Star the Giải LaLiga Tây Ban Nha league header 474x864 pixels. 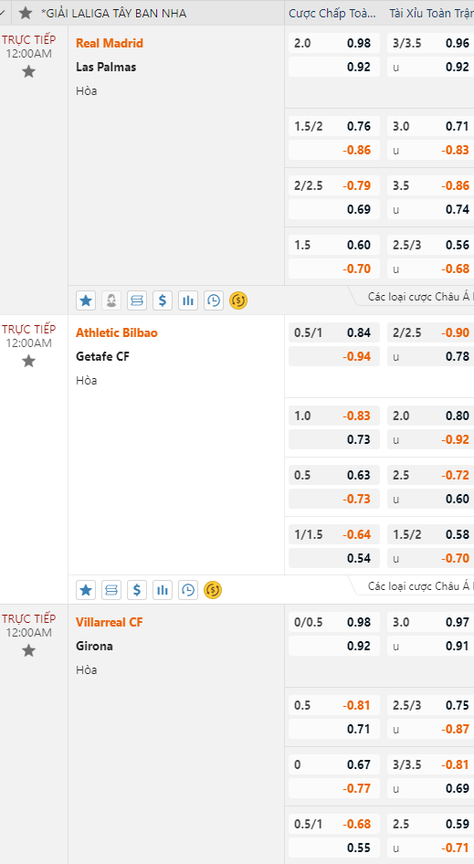click(26, 13)
